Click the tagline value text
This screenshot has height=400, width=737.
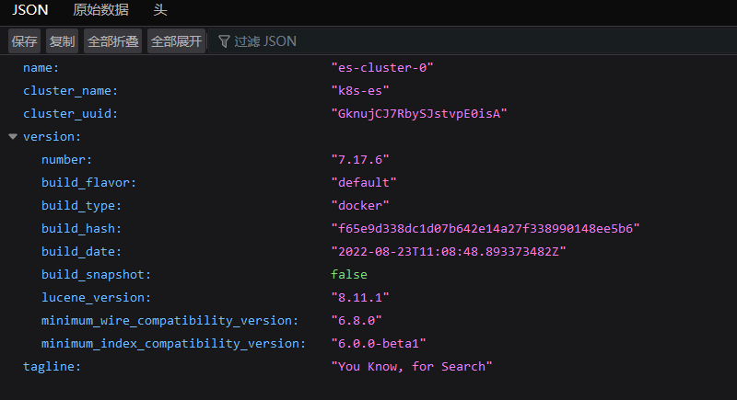[x=411, y=366]
